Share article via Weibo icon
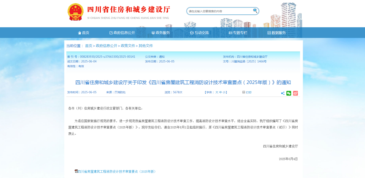The height and width of the screenshot is (178, 365). [295, 93]
